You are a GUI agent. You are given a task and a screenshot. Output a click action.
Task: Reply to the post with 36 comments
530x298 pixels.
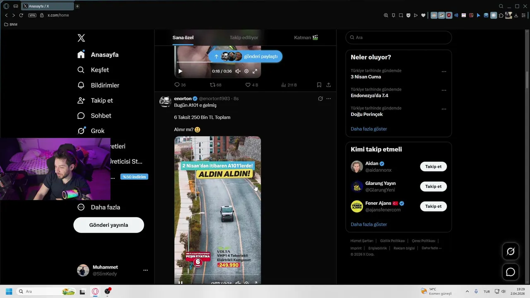pos(180,85)
